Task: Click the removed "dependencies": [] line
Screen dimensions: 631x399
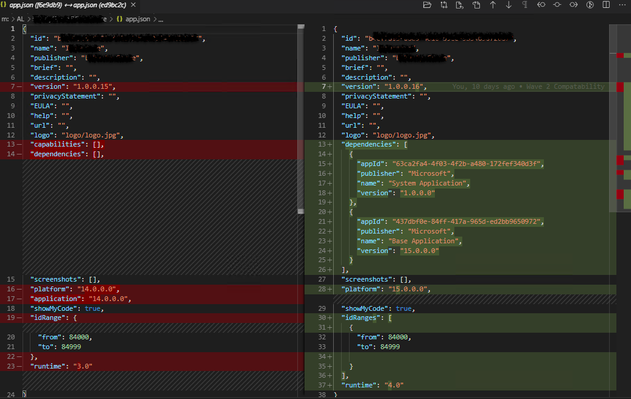Action: click(x=67, y=154)
